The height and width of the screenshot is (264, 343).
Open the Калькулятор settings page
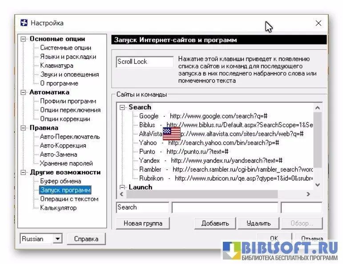(x=58, y=208)
